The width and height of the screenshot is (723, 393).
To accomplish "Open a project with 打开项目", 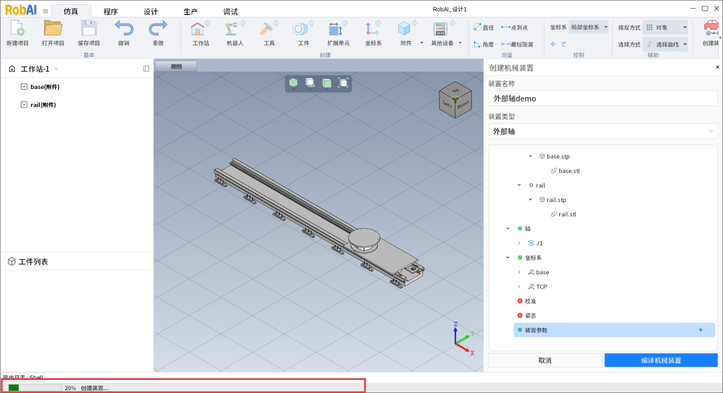I will pos(53,29).
